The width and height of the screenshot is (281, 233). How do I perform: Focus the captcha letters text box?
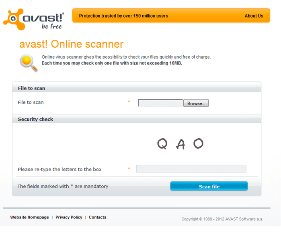tap(191, 169)
